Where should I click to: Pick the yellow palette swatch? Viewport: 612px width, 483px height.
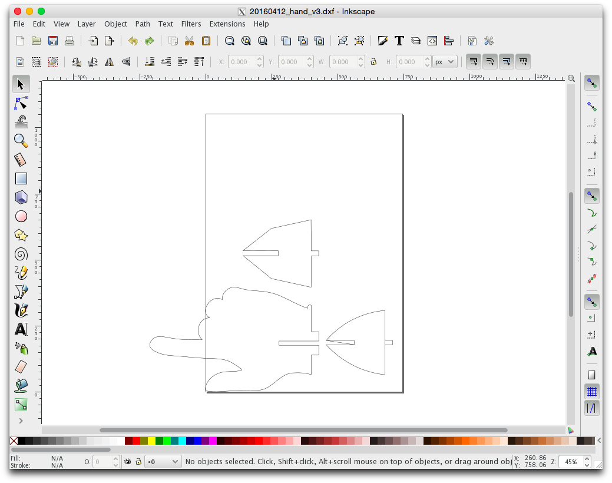[151, 441]
